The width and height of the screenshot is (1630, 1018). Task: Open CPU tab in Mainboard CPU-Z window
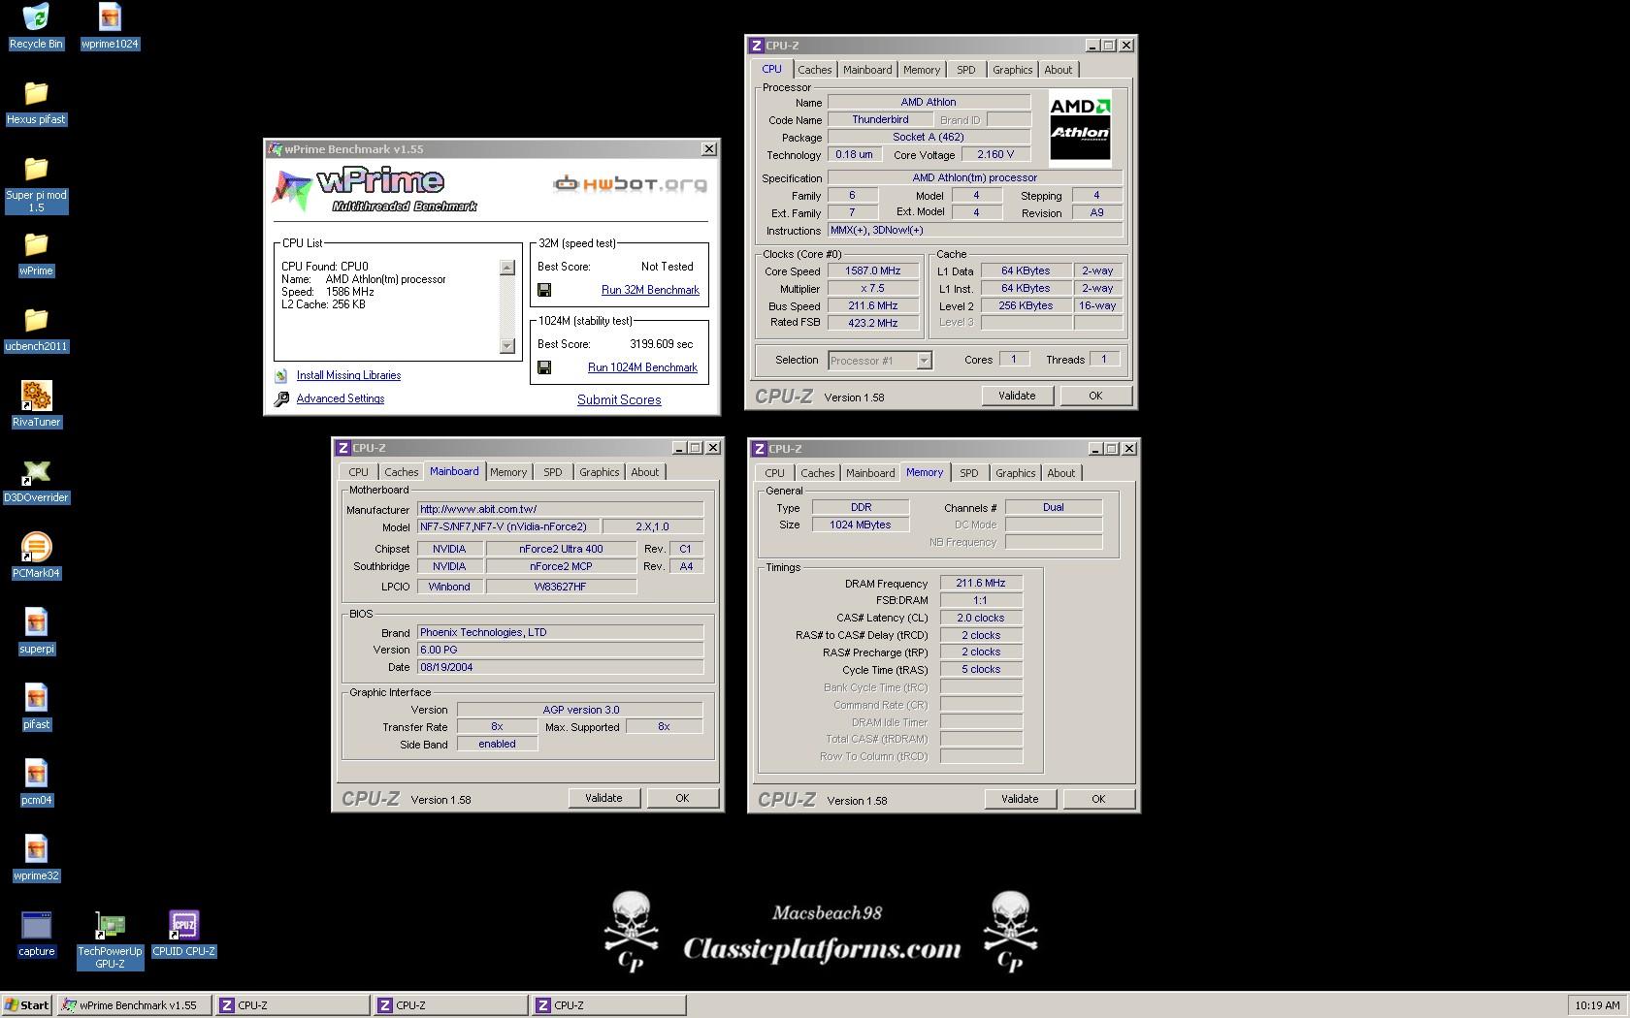[358, 472]
